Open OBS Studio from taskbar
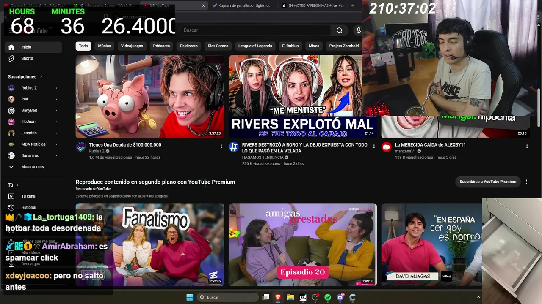 pyautogui.click(x=315, y=297)
